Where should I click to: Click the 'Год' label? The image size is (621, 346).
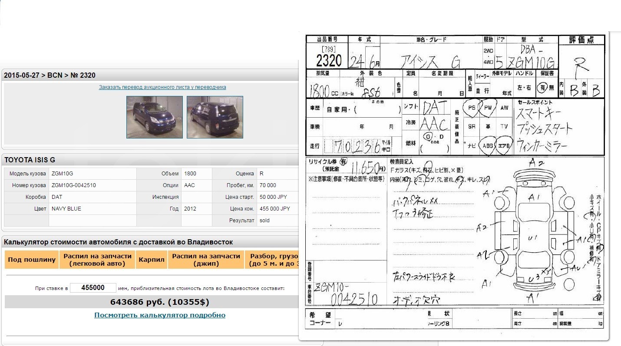[174, 209]
